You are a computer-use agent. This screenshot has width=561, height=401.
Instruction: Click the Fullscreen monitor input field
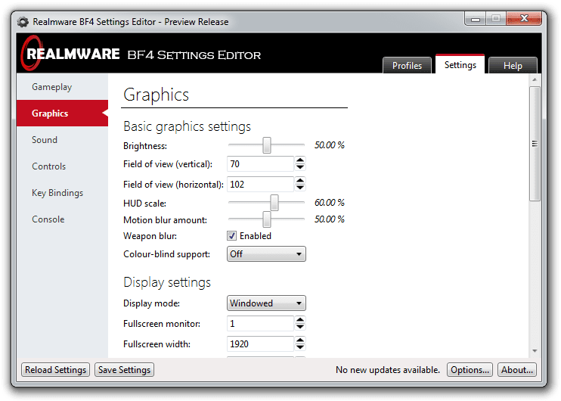click(260, 324)
